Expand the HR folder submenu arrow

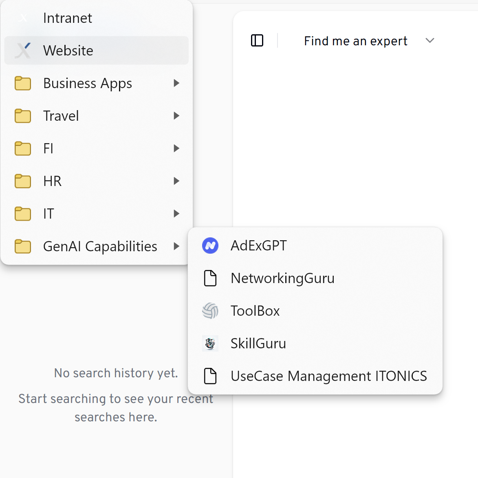(176, 181)
